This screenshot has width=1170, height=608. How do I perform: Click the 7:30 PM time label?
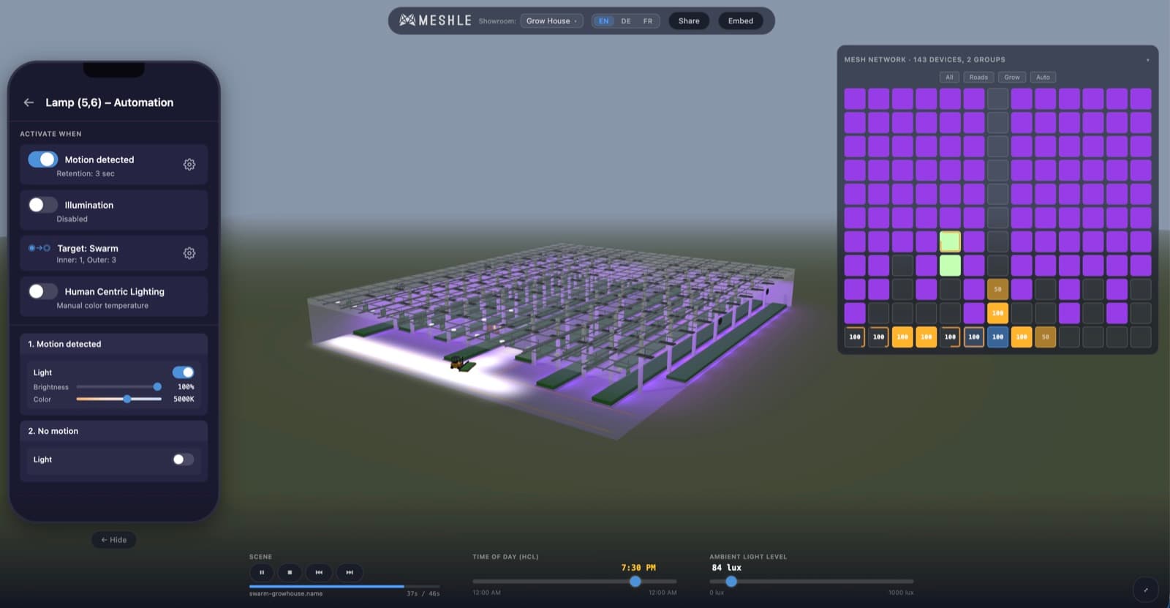coord(638,568)
